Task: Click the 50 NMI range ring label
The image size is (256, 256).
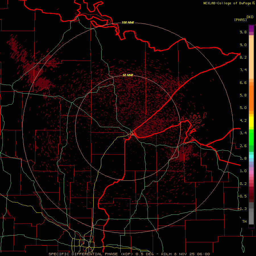Action: tap(128, 75)
